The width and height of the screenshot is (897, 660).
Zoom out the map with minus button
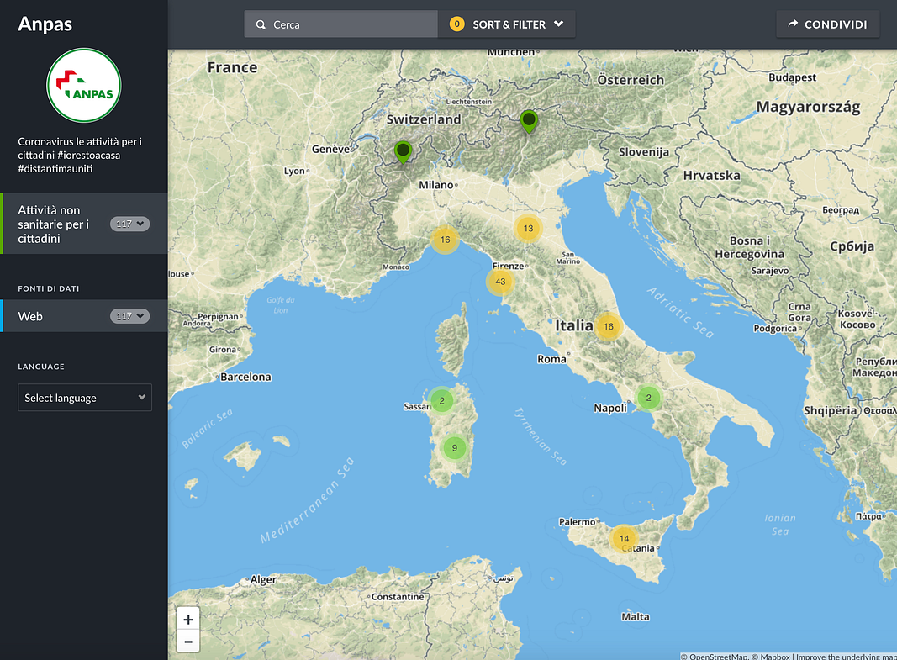[x=188, y=642]
